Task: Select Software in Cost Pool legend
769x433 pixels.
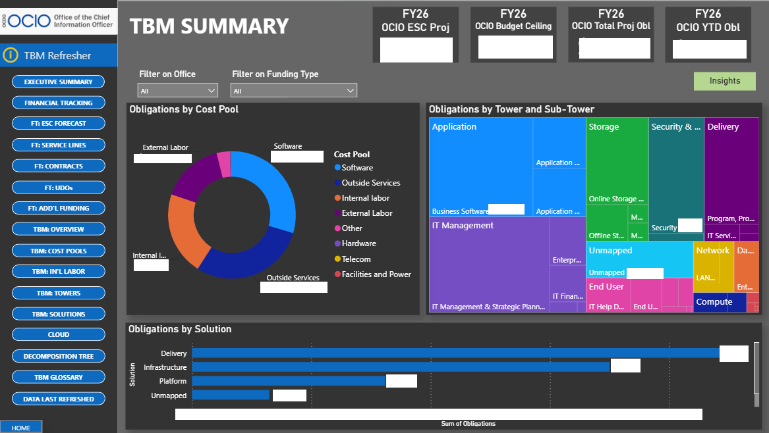Action: click(x=354, y=168)
